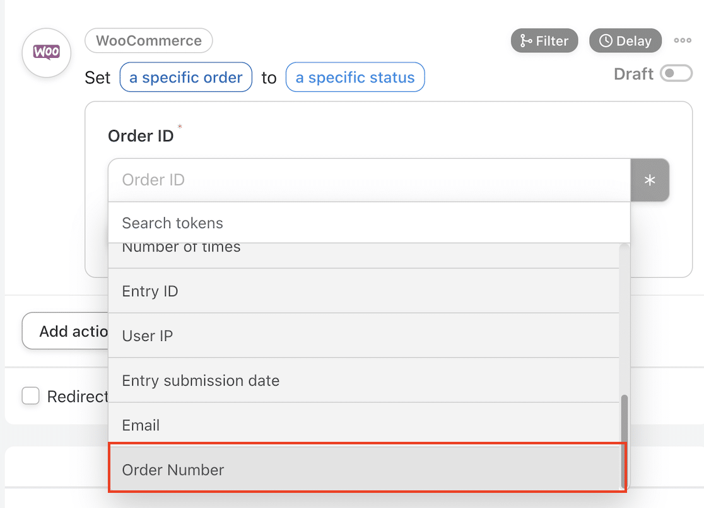This screenshot has width=704, height=508.
Task: Check the Redirect checkbox
Action: 30,396
